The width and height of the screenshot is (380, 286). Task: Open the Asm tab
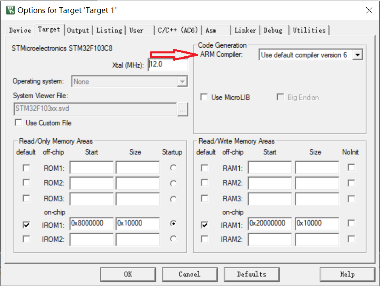coord(211,30)
